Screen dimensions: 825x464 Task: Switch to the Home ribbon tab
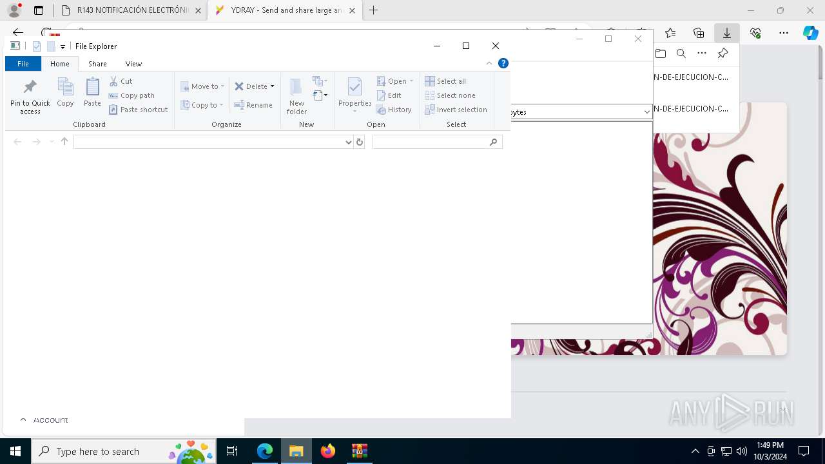pyautogui.click(x=60, y=64)
